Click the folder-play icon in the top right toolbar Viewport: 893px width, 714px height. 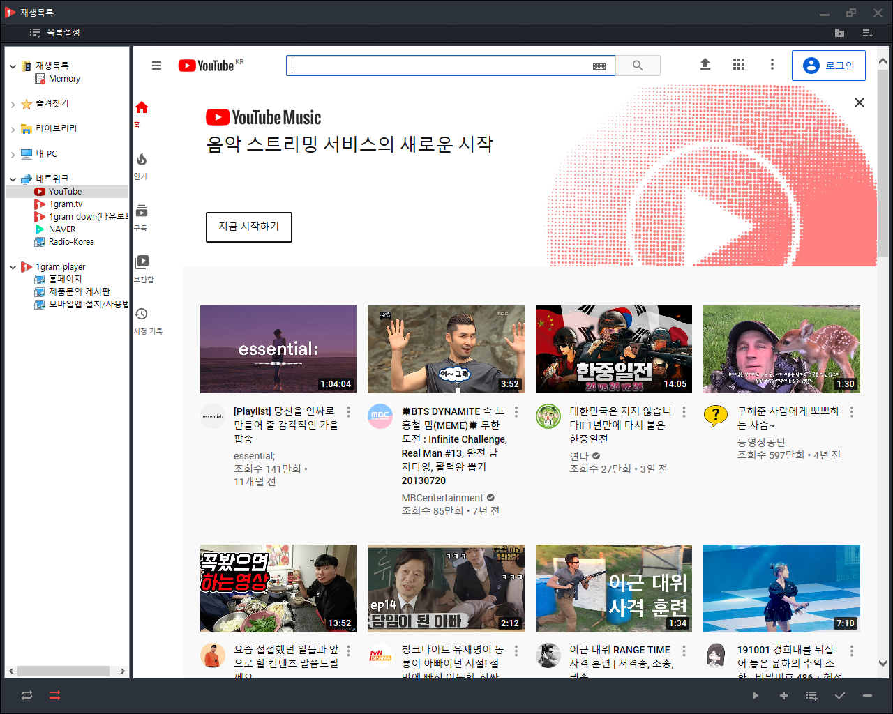click(x=839, y=33)
